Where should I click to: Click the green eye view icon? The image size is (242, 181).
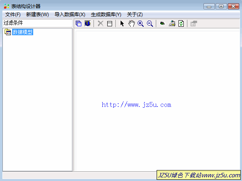click(162, 23)
